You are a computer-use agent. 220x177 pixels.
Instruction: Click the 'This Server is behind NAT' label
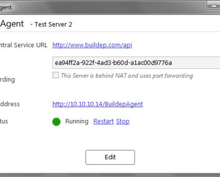[127, 76]
